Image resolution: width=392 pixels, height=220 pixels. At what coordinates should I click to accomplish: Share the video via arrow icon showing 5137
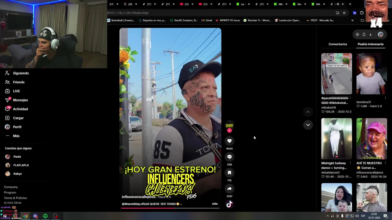(229, 189)
